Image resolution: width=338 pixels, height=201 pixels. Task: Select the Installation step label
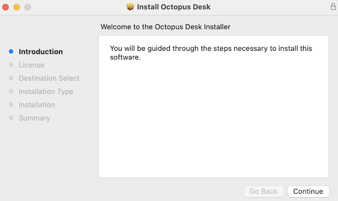tap(37, 105)
